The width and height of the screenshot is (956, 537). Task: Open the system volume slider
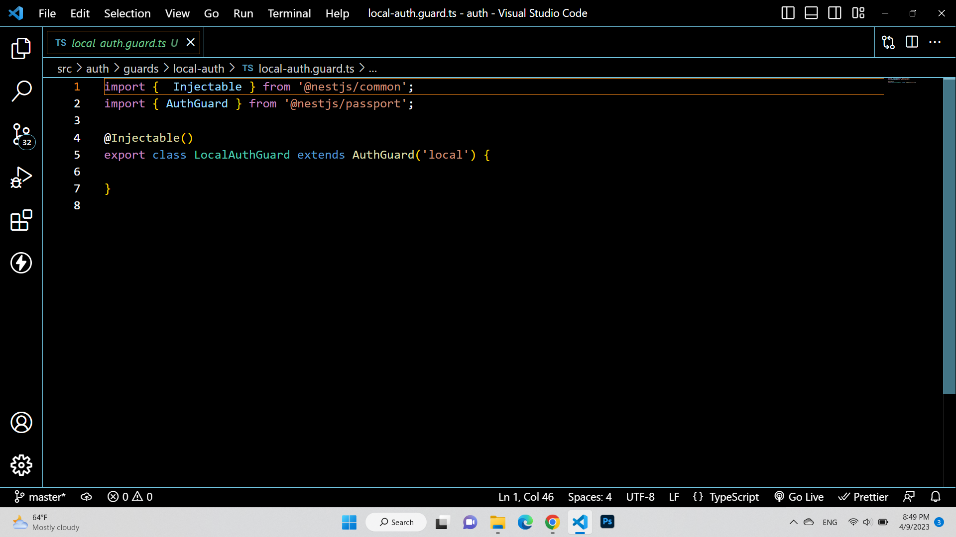coord(867,522)
